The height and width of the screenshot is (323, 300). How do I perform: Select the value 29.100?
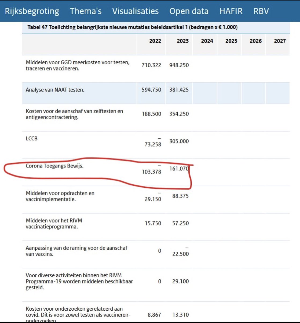coord(180,282)
